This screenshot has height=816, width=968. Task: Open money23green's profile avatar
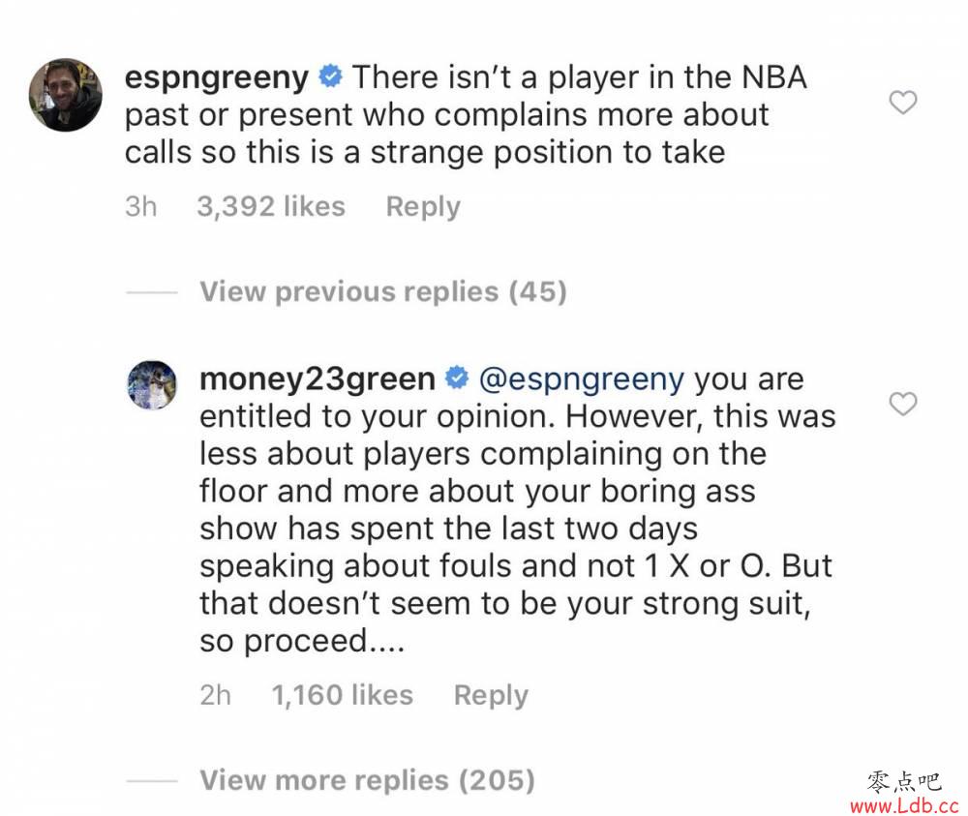tap(152, 384)
